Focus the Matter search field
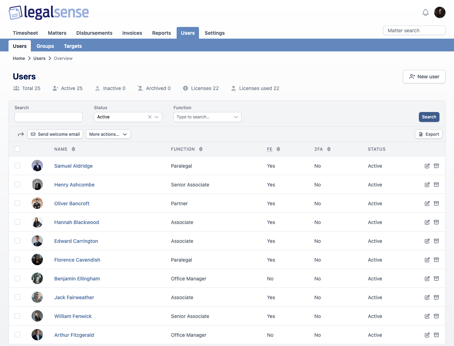 pyautogui.click(x=414, y=30)
